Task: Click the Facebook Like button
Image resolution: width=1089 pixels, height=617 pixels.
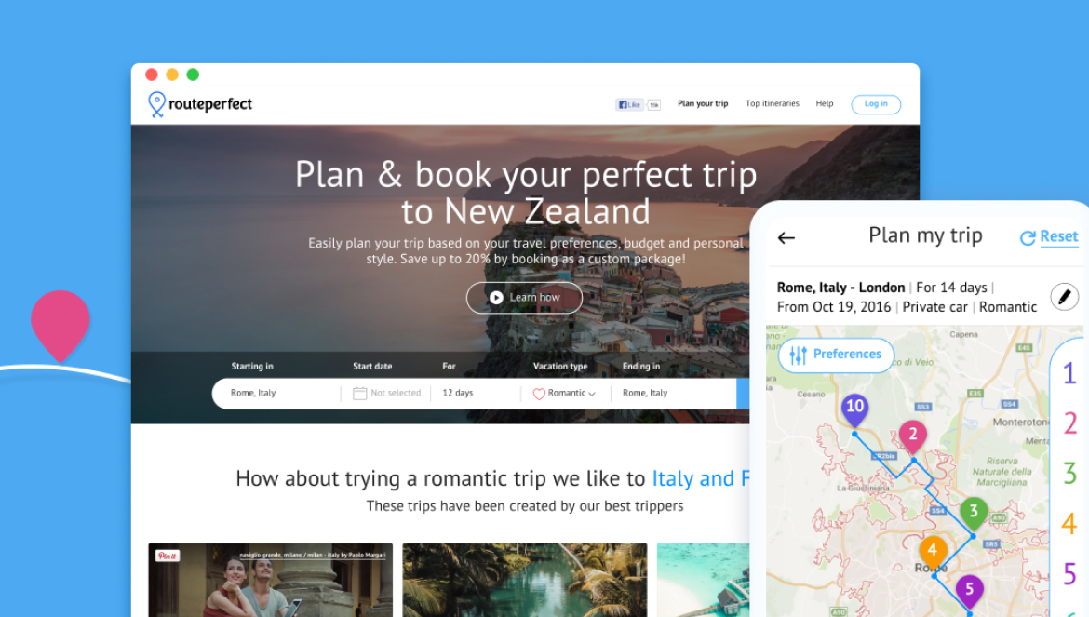Action: coord(629,105)
